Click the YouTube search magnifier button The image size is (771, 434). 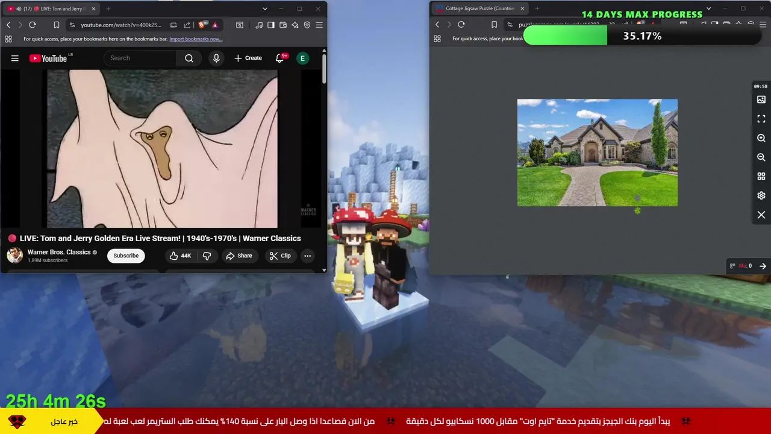point(189,58)
